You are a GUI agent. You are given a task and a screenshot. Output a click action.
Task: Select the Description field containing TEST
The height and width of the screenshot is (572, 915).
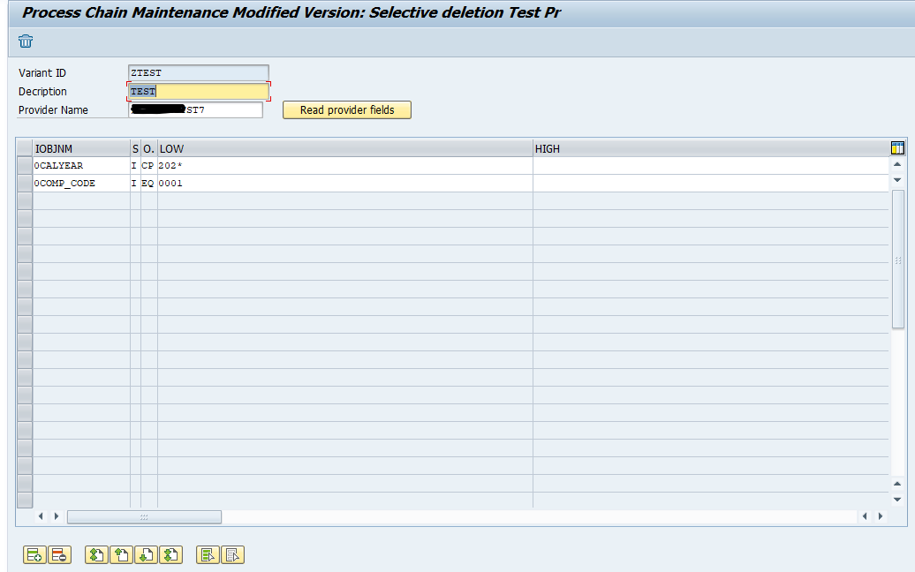(x=198, y=91)
